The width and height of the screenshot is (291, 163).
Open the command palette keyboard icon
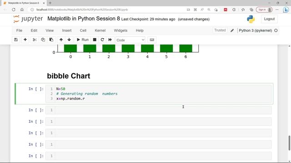pos(152,40)
